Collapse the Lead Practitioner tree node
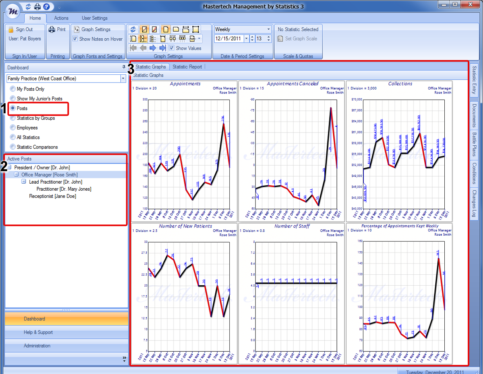The width and height of the screenshot is (483, 374). [x=24, y=182]
